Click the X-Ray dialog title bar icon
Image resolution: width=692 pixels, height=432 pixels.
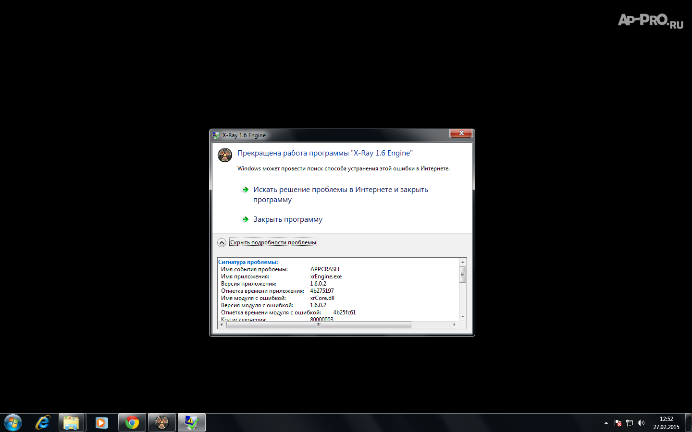tap(216, 135)
